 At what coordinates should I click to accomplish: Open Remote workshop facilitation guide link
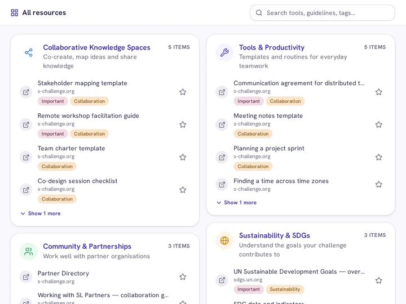pos(89,115)
